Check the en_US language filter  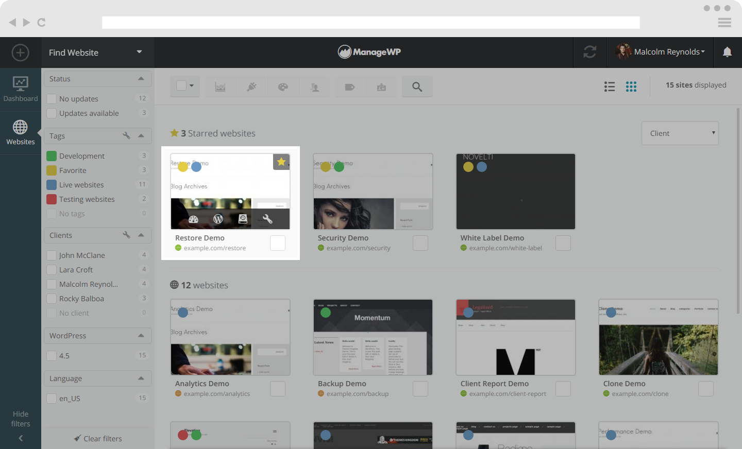(52, 399)
